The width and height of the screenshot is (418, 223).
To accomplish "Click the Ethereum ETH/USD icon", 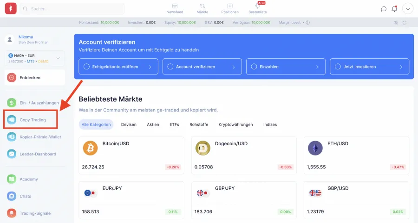I will [x=315, y=148].
